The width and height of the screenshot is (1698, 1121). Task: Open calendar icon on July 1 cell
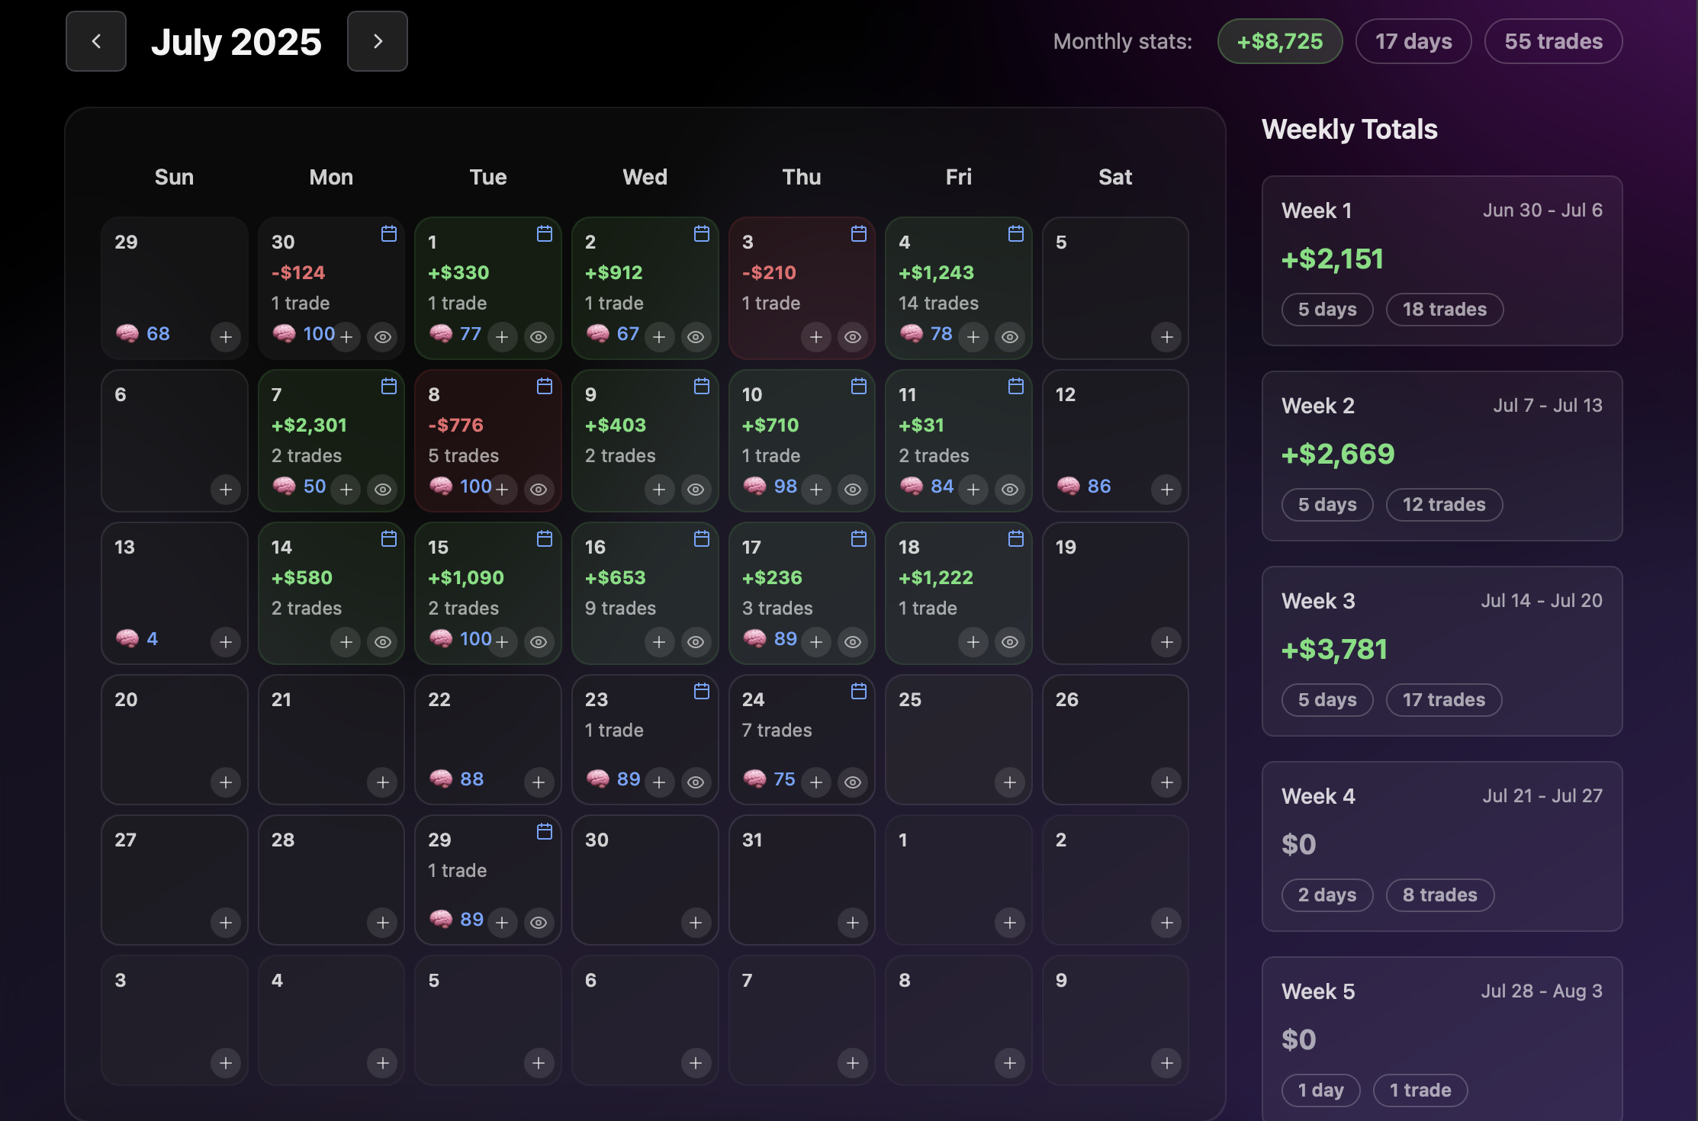(545, 233)
